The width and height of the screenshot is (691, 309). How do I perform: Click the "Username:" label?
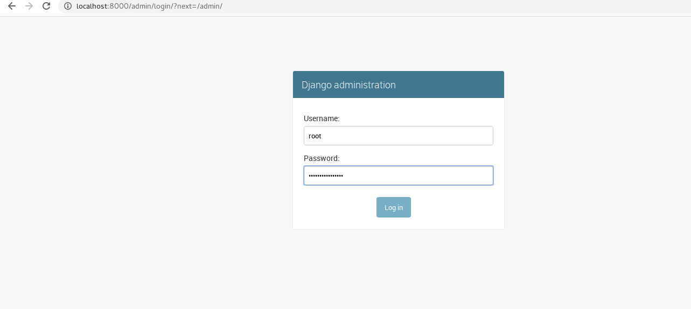click(x=322, y=118)
